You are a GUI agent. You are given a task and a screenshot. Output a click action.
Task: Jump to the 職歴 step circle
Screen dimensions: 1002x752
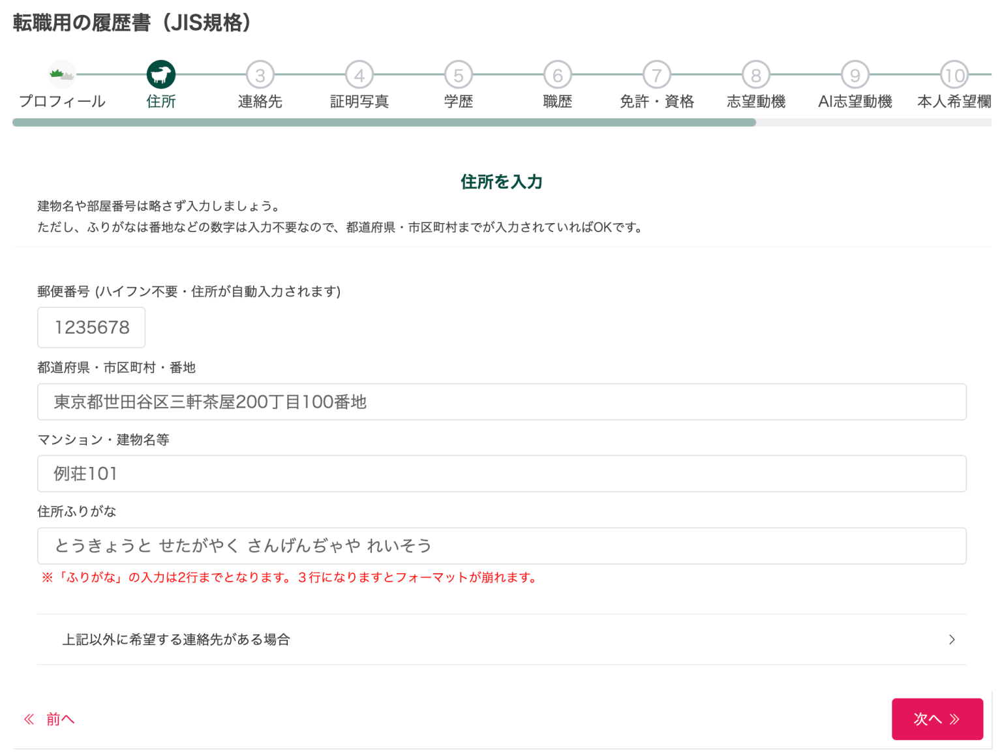(558, 74)
